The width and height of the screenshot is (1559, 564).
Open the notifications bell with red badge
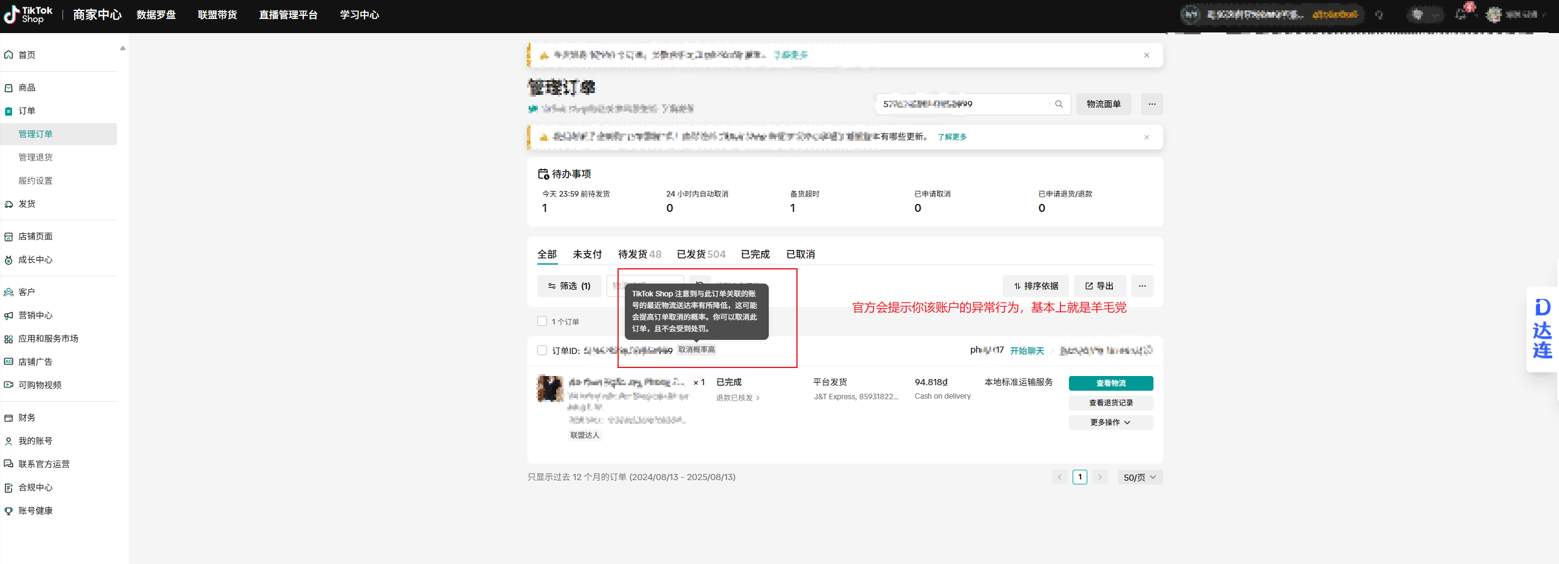(1462, 13)
